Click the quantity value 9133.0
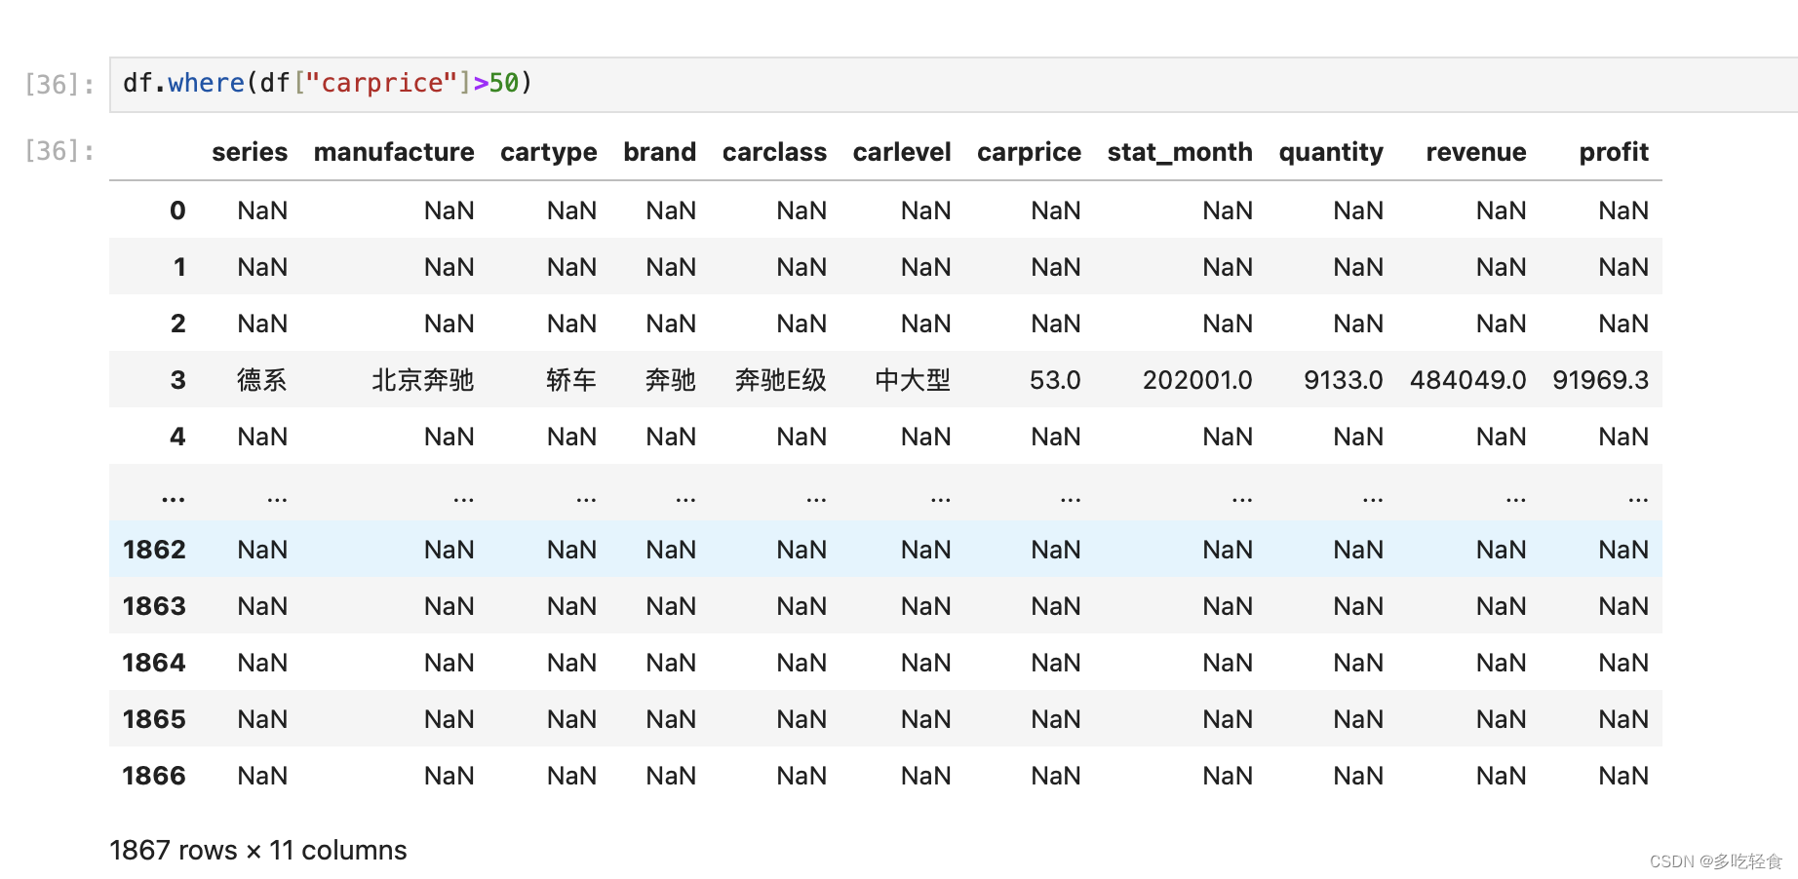The image size is (1798, 879). (1344, 380)
